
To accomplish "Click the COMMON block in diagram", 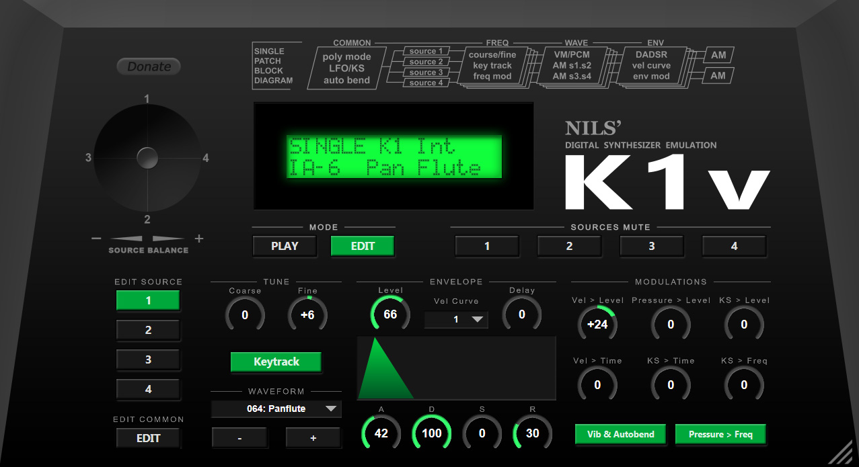I will pyautogui.click(x=347, y=68).
